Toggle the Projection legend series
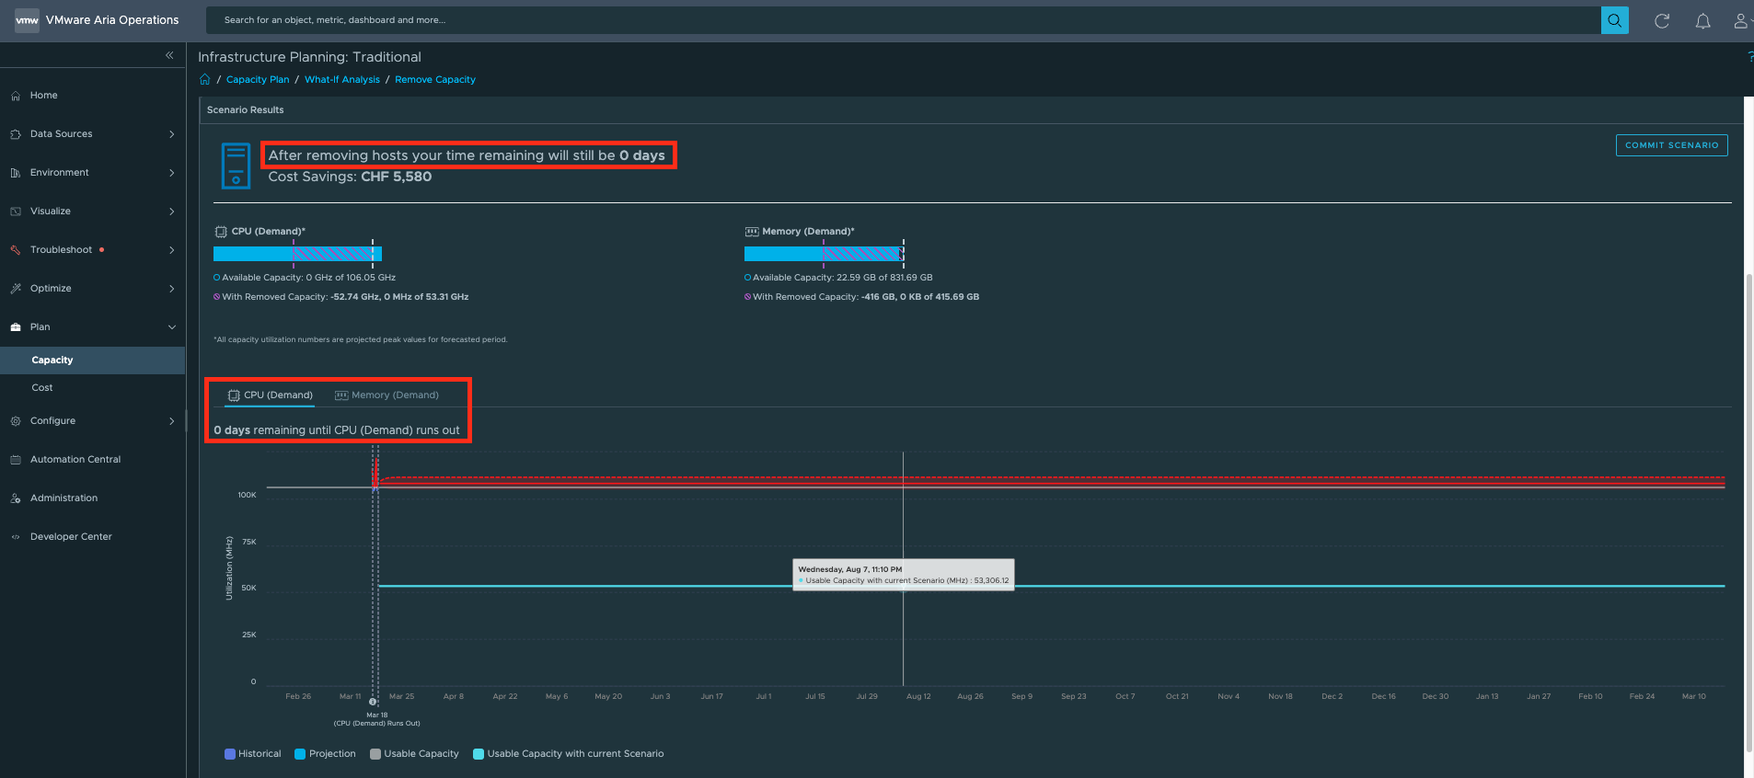This screenshot has width=1754, height=778. pos(325,754)
